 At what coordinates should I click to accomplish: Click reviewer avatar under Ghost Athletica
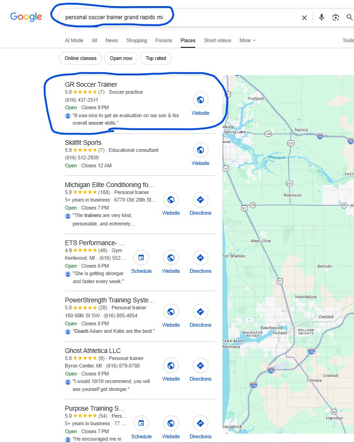click(68, 382)
